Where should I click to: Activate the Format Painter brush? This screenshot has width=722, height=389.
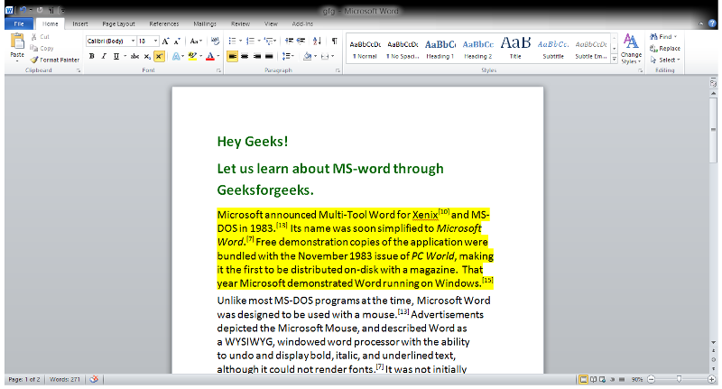point(55,60)
